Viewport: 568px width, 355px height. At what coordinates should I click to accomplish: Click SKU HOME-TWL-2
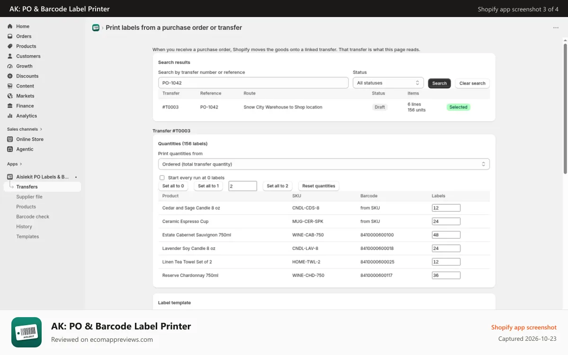pos(306,262)
